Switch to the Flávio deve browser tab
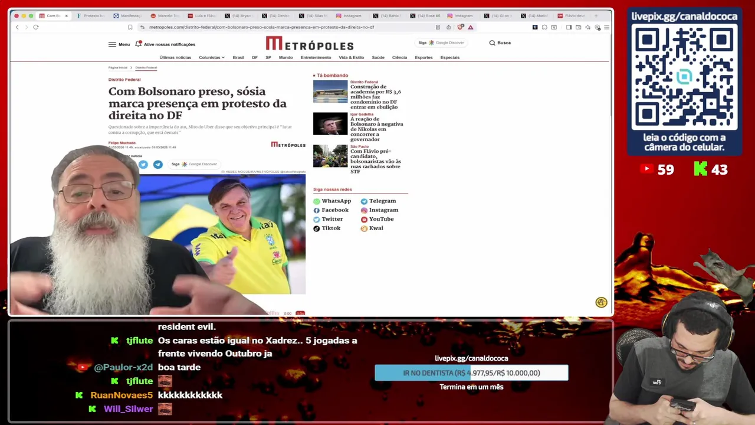Viewport: 755px width, 425px height. click(572, 16)
